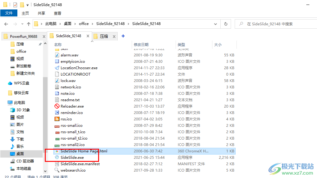
Task: Open the 文件 ribbon tab
Action: tap(9, 13)
